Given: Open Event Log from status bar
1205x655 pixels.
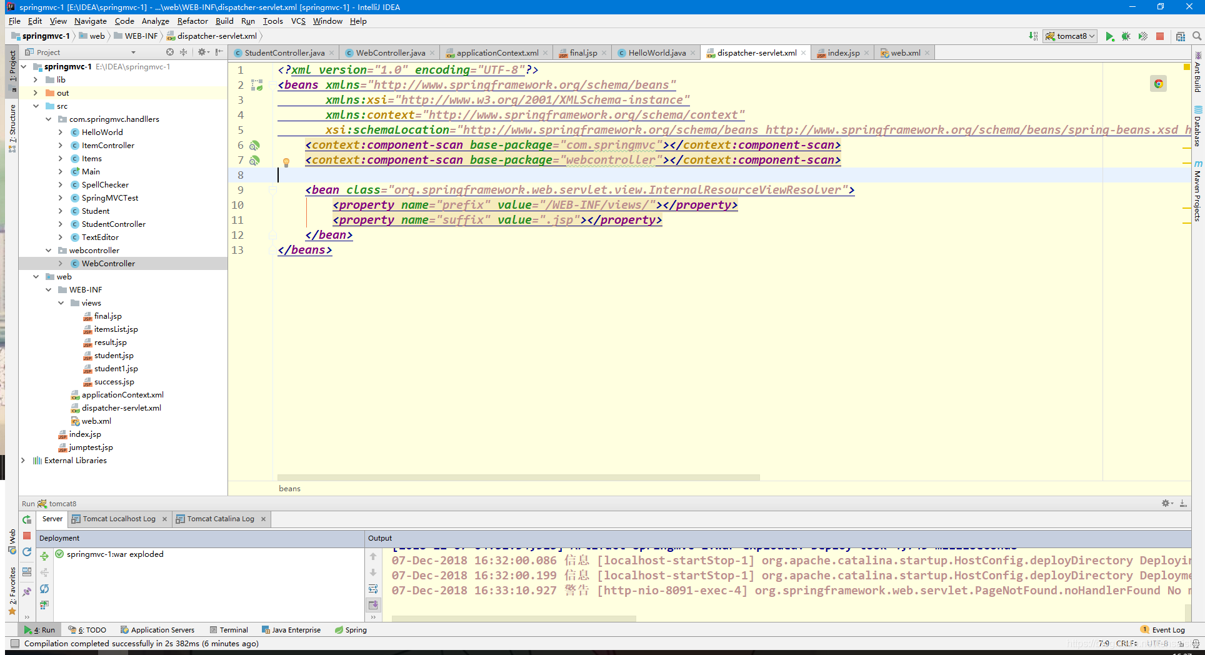Looking at the screenshot, I should click(1162, 630).
